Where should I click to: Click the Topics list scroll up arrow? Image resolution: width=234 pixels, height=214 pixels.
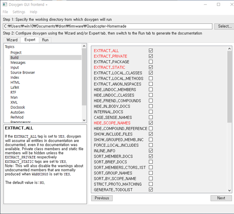coord(84,46)
